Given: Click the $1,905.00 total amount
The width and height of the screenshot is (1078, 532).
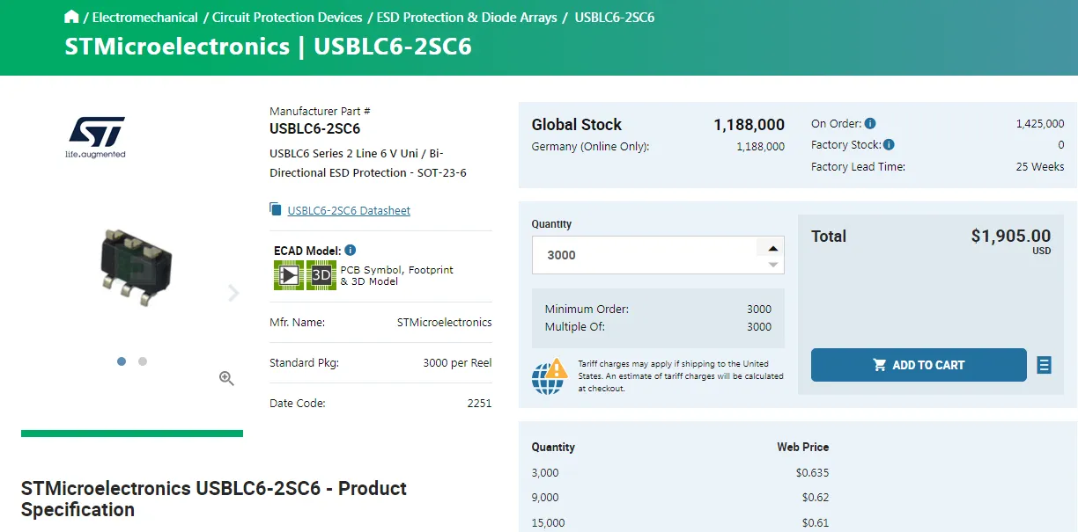Looking at the screenshot, I should (1011, 236).
